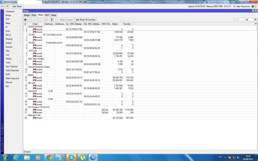Open Interfaces from sidebar menu
The height and width of the screenshot is (161, 258).
point(10,11)
